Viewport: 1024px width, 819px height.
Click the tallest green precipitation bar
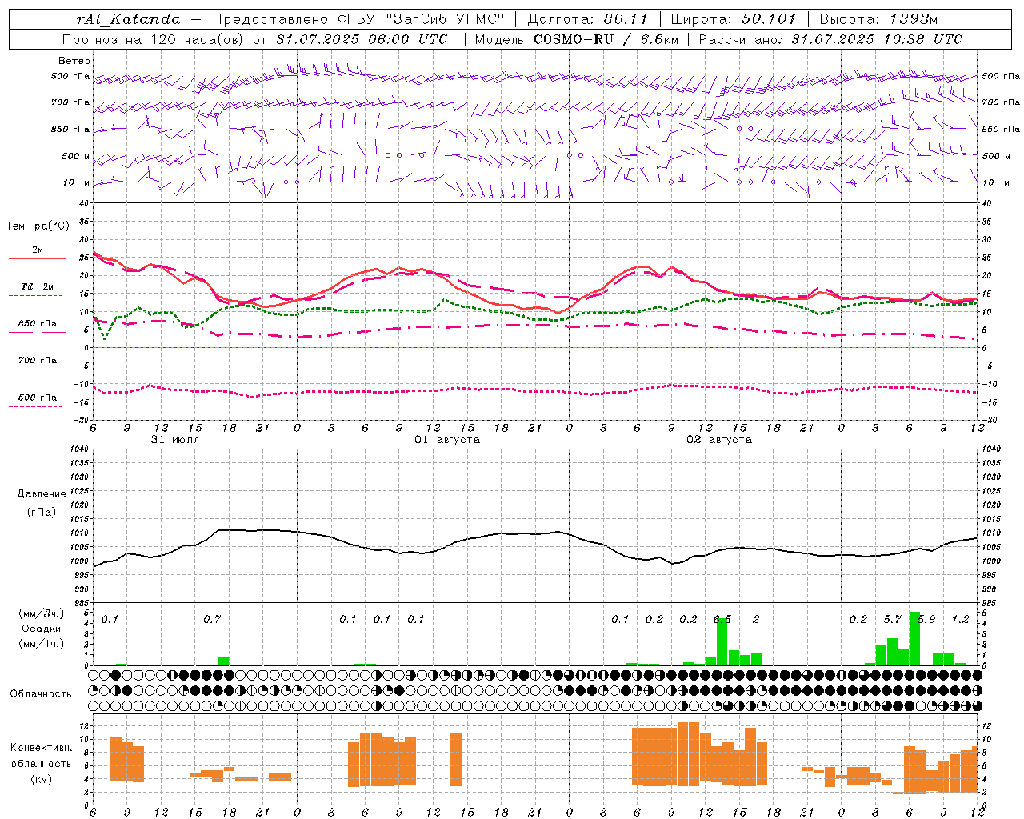914,638
